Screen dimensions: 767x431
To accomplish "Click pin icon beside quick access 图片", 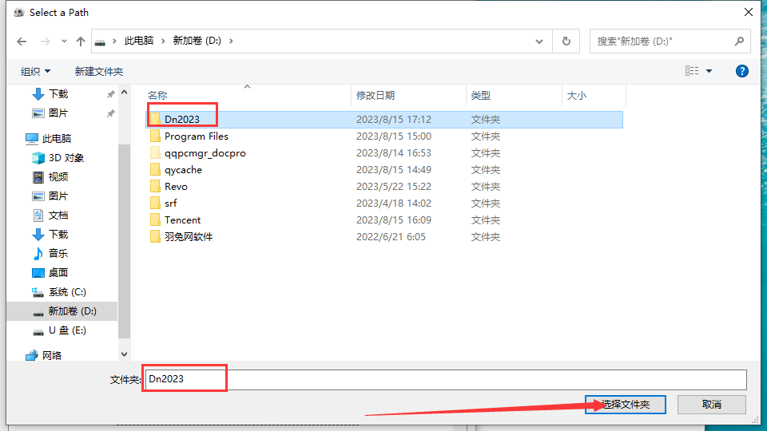I will tap(111, 113).
